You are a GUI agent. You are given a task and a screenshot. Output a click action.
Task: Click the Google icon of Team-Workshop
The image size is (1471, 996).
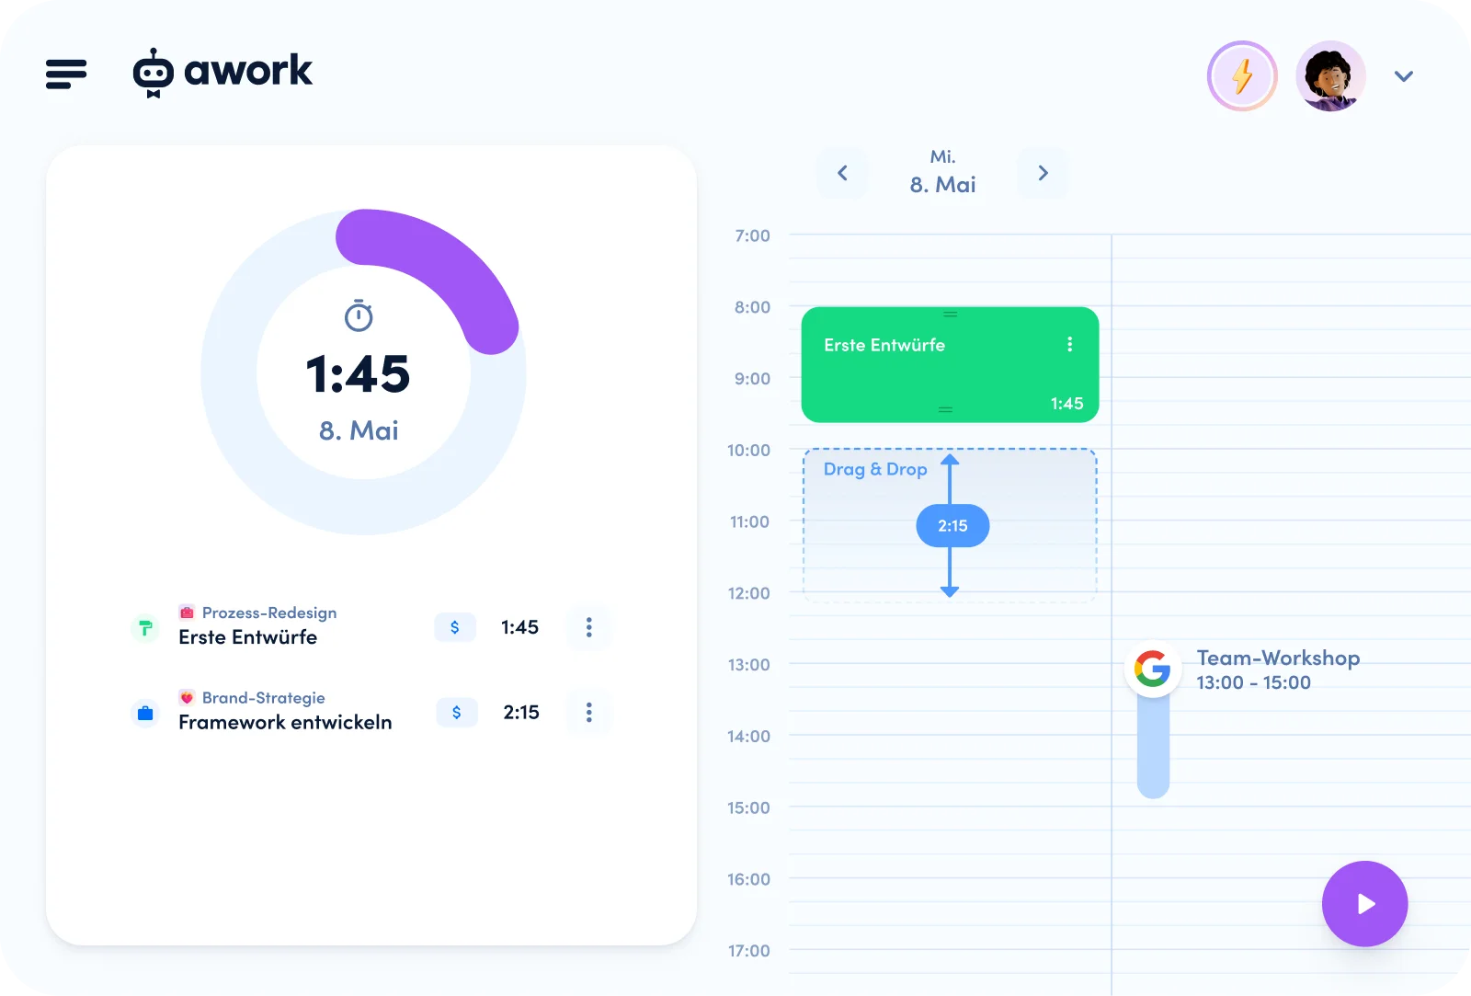1152,669
